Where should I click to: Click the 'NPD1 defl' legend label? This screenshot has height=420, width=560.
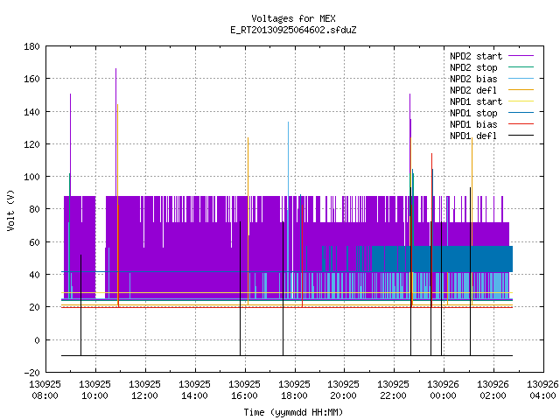pos(473,136)
